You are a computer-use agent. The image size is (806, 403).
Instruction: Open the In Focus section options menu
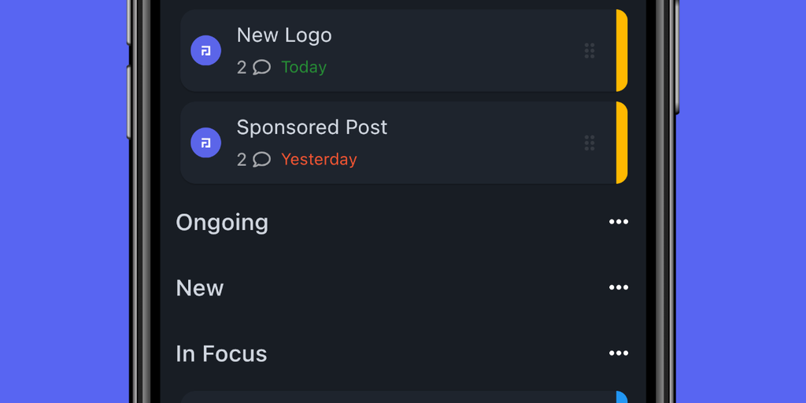(619, 353)
